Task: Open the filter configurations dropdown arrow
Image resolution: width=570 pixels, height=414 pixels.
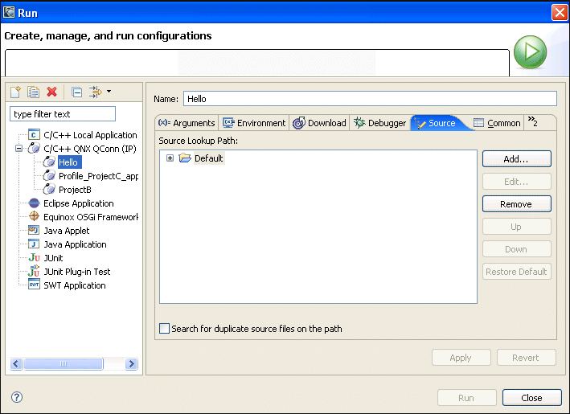Action: coord(108,92)
